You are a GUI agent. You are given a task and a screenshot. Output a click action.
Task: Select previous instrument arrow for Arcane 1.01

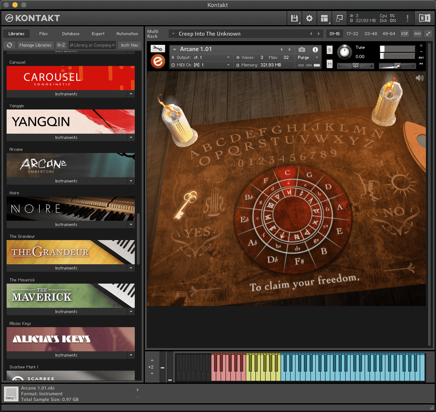click(x=281, y=49)
